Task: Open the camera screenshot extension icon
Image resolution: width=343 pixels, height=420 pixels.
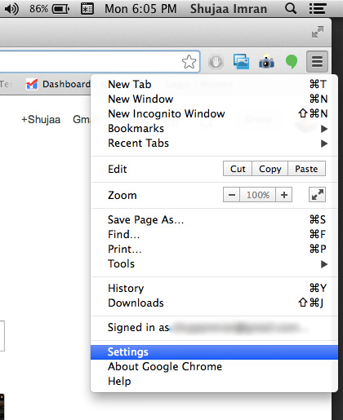Action: 266,61
